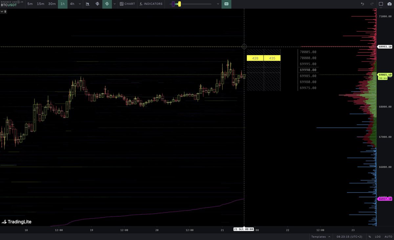This screenshot has height=240, width=394.
Task: Click the 70005.00 price ladder row
Action: [308, 52]
